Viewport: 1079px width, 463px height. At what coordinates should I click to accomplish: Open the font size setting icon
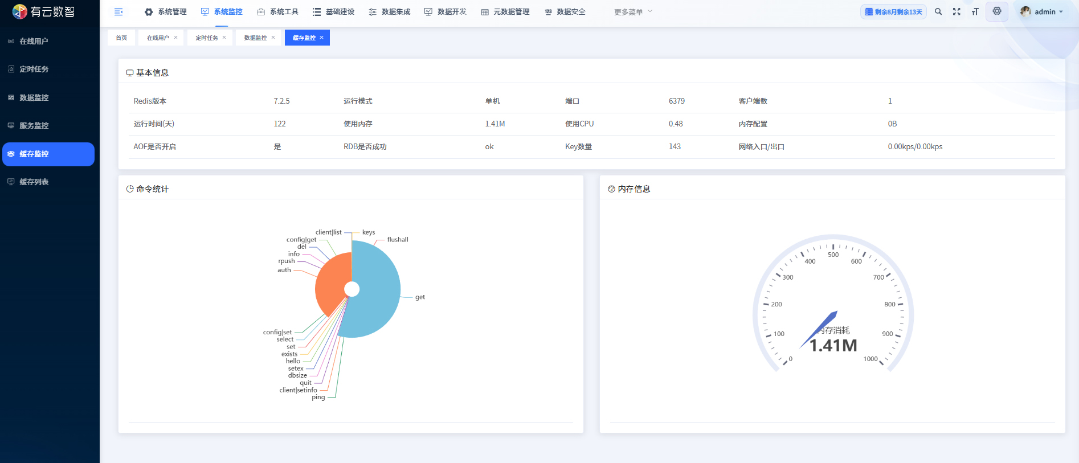(975, 12)
